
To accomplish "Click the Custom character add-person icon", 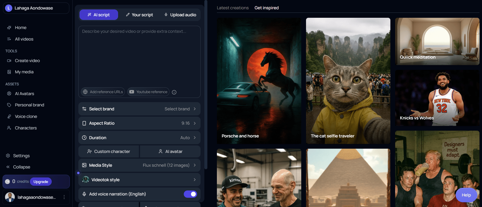I will [89, 151].
